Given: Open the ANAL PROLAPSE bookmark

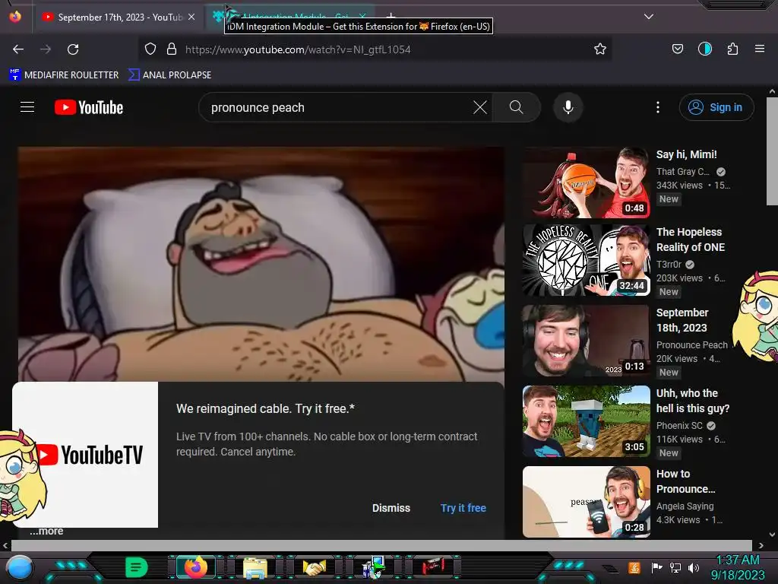Looking at the screenshot, I should (x=169, y=75).
